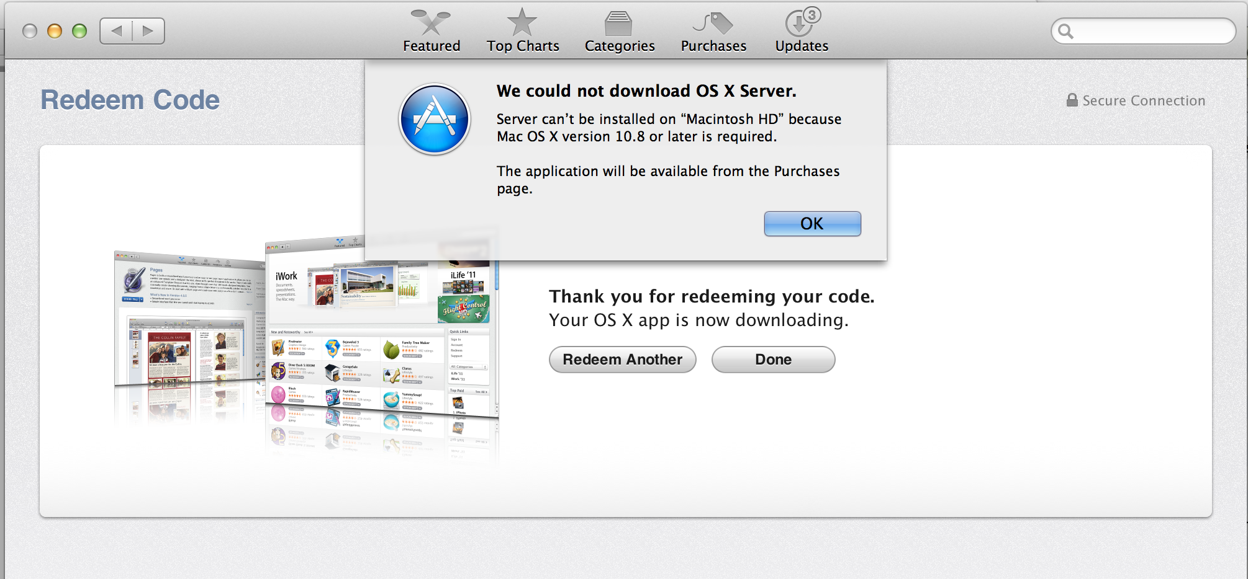1248x579 pixels.
Task: Click 'Your OS X app is now downloading.' text
Action: tap(699, 320)
